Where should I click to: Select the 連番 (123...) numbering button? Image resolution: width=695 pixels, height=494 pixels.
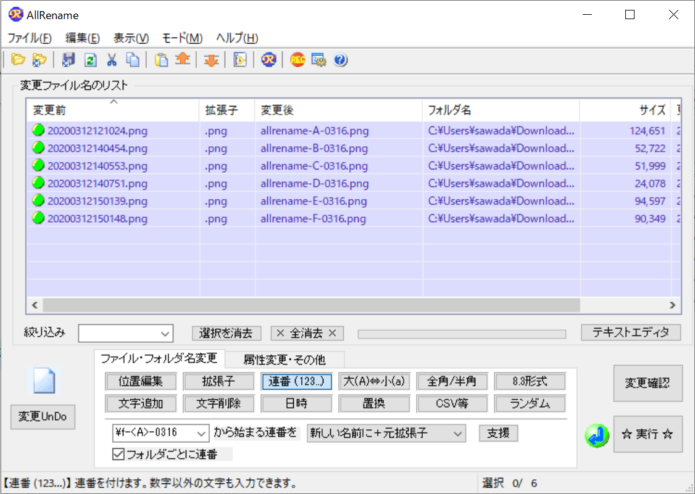(x=296, y=381)
